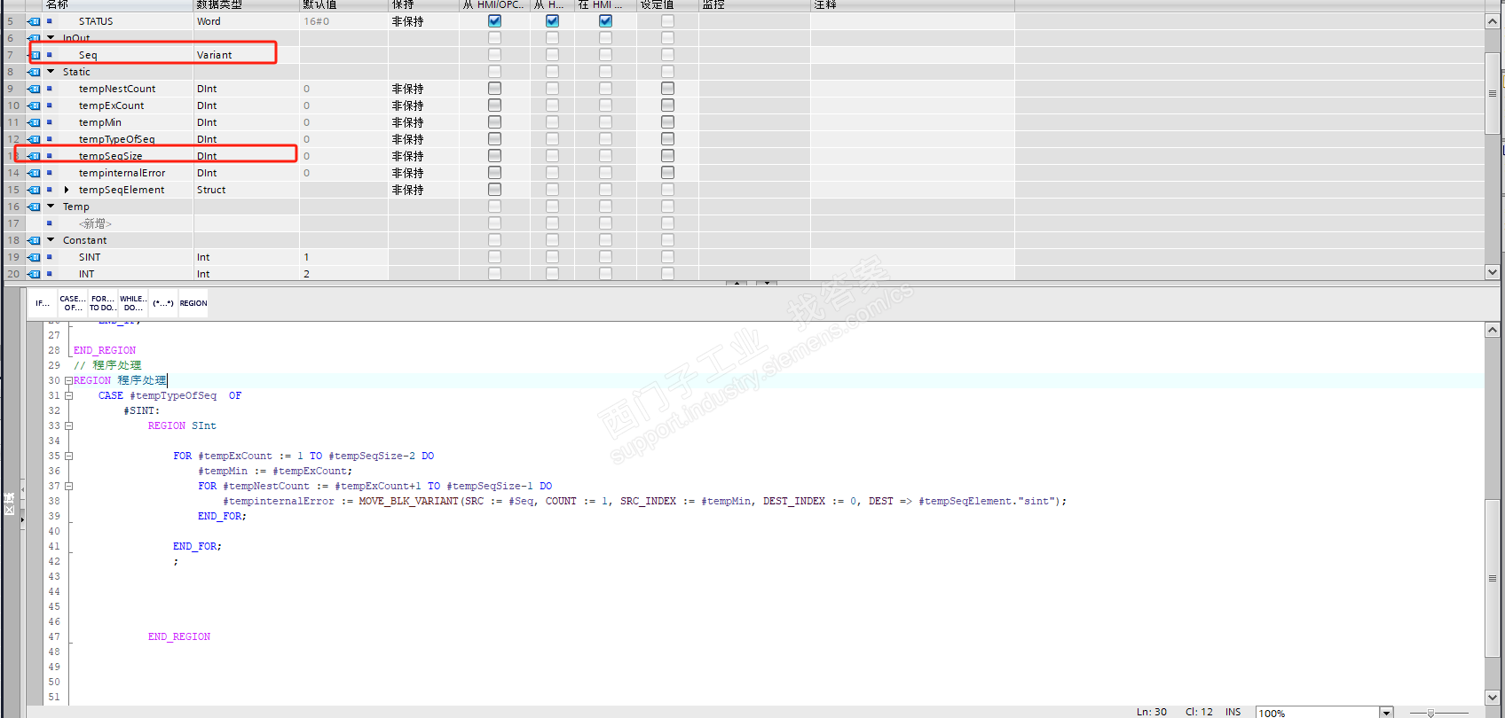Image resolution: width=1505 pixels, height=718 pixels.
Task: Toggle HMI/OPC accessible checkbox for tempNestCount
Action: point(494,89)
